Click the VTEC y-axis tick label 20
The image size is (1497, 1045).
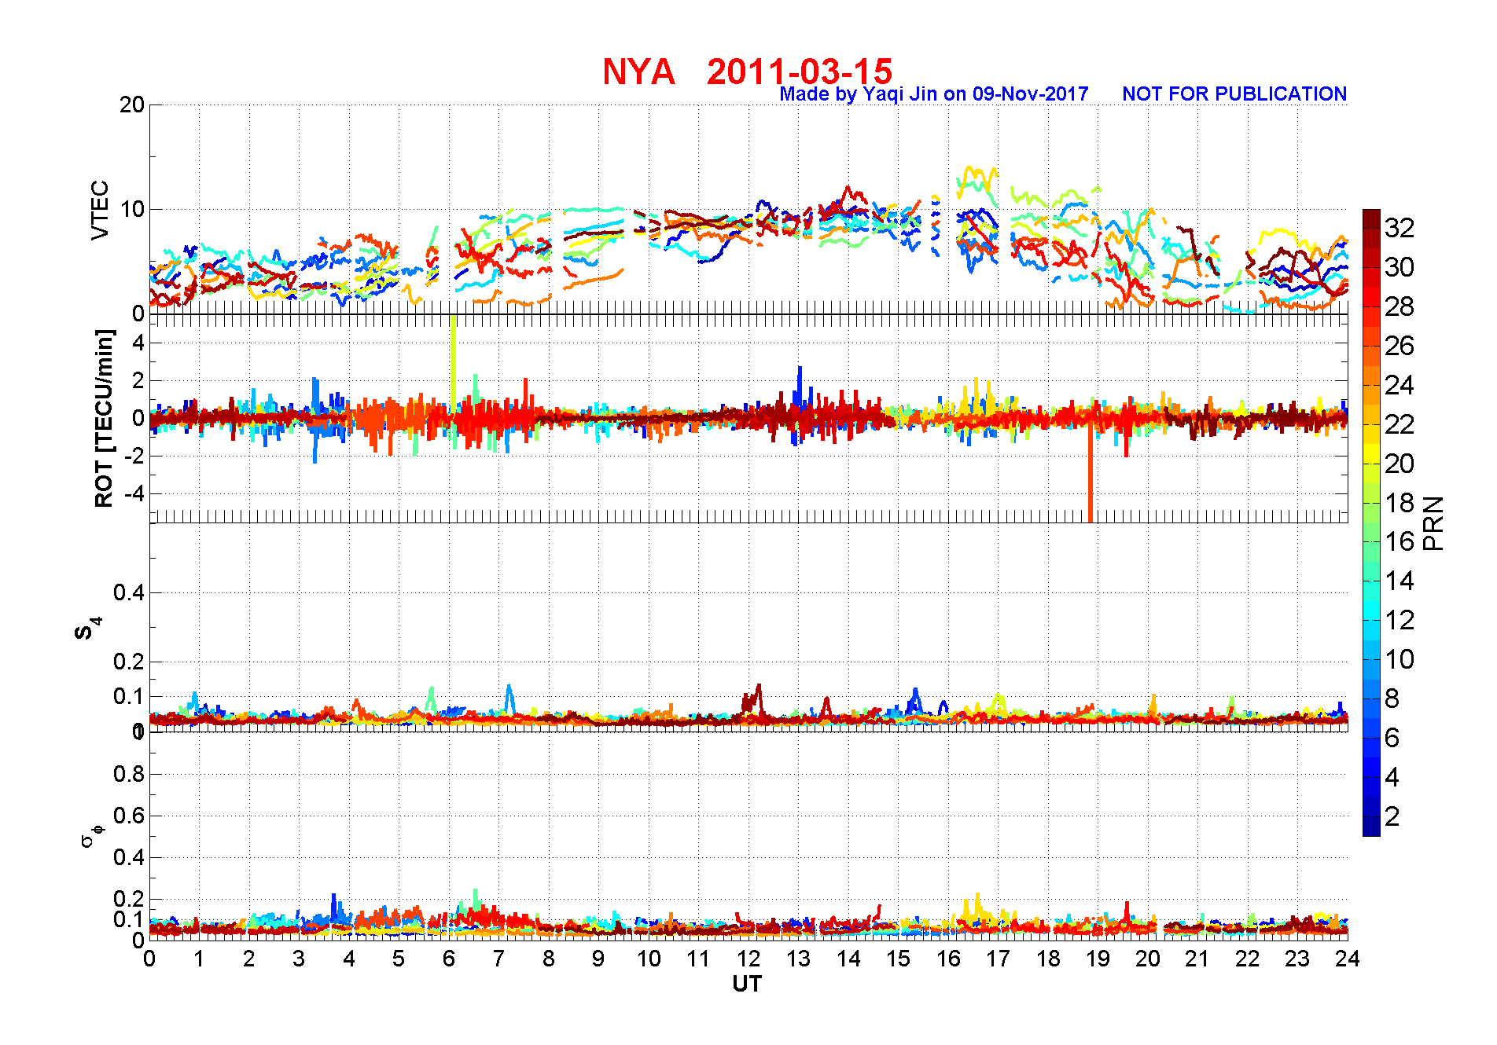tap(132, 104)
